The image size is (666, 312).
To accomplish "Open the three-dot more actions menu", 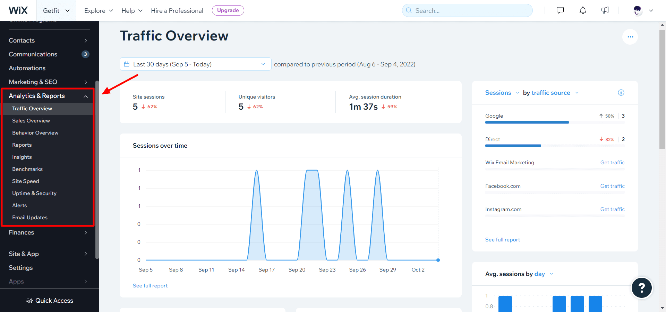I will coord(630,37).
